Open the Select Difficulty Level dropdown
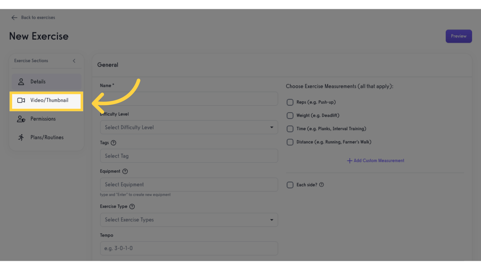 [189, 127]
